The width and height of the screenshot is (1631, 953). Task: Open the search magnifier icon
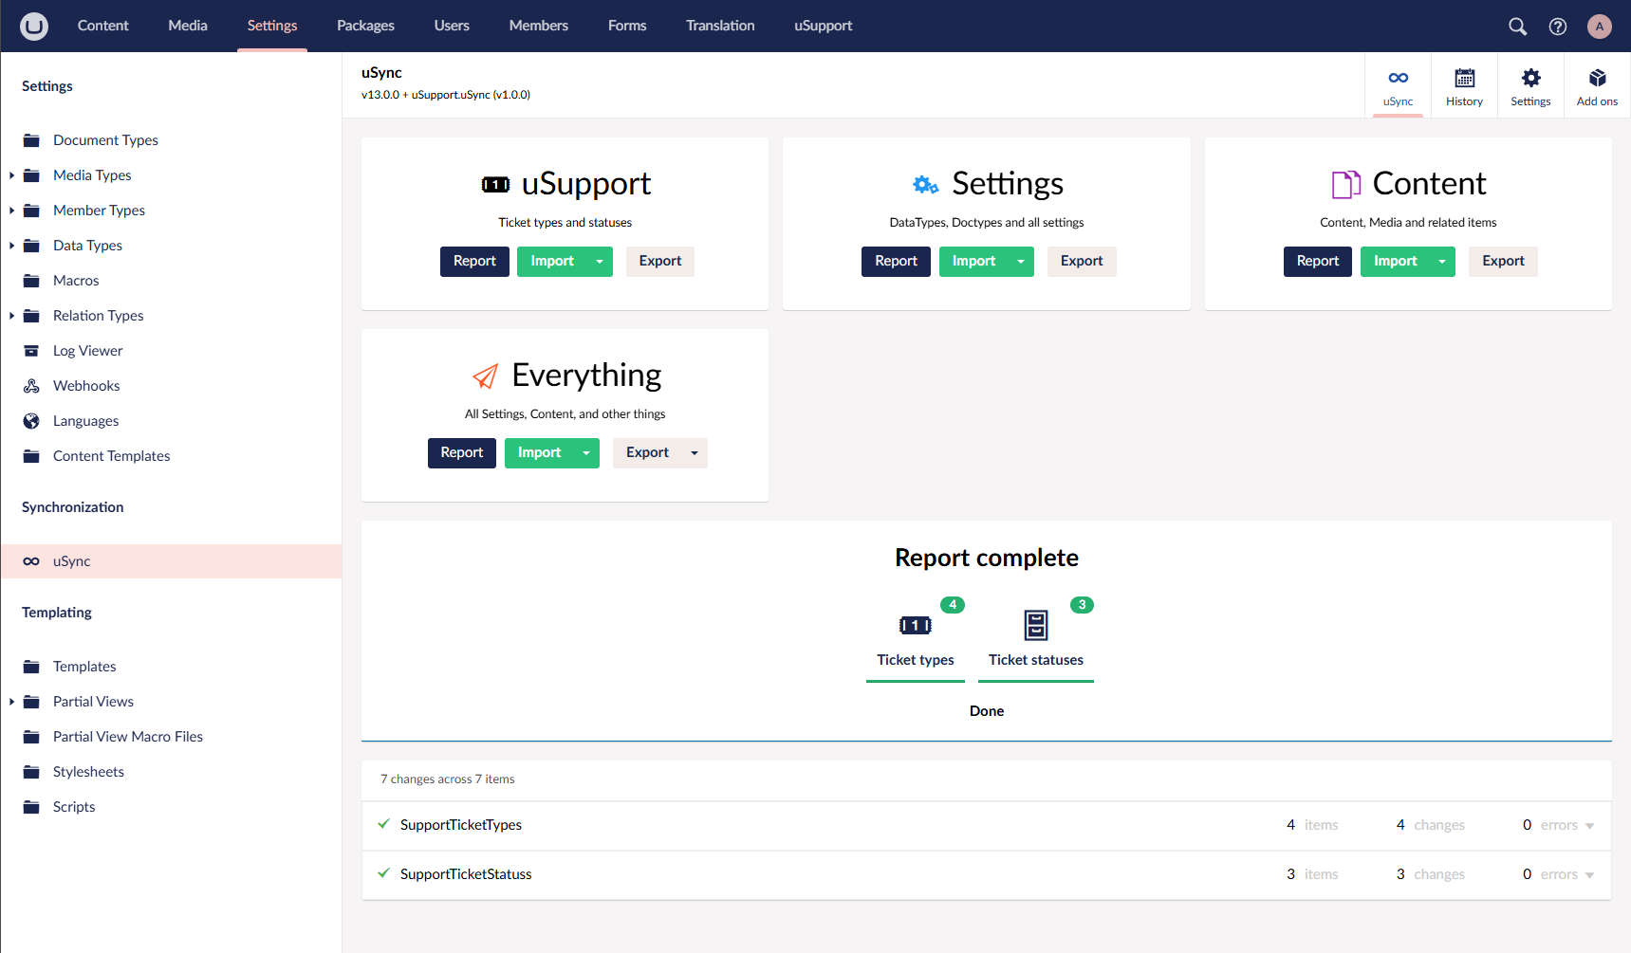pos(1517,27)
